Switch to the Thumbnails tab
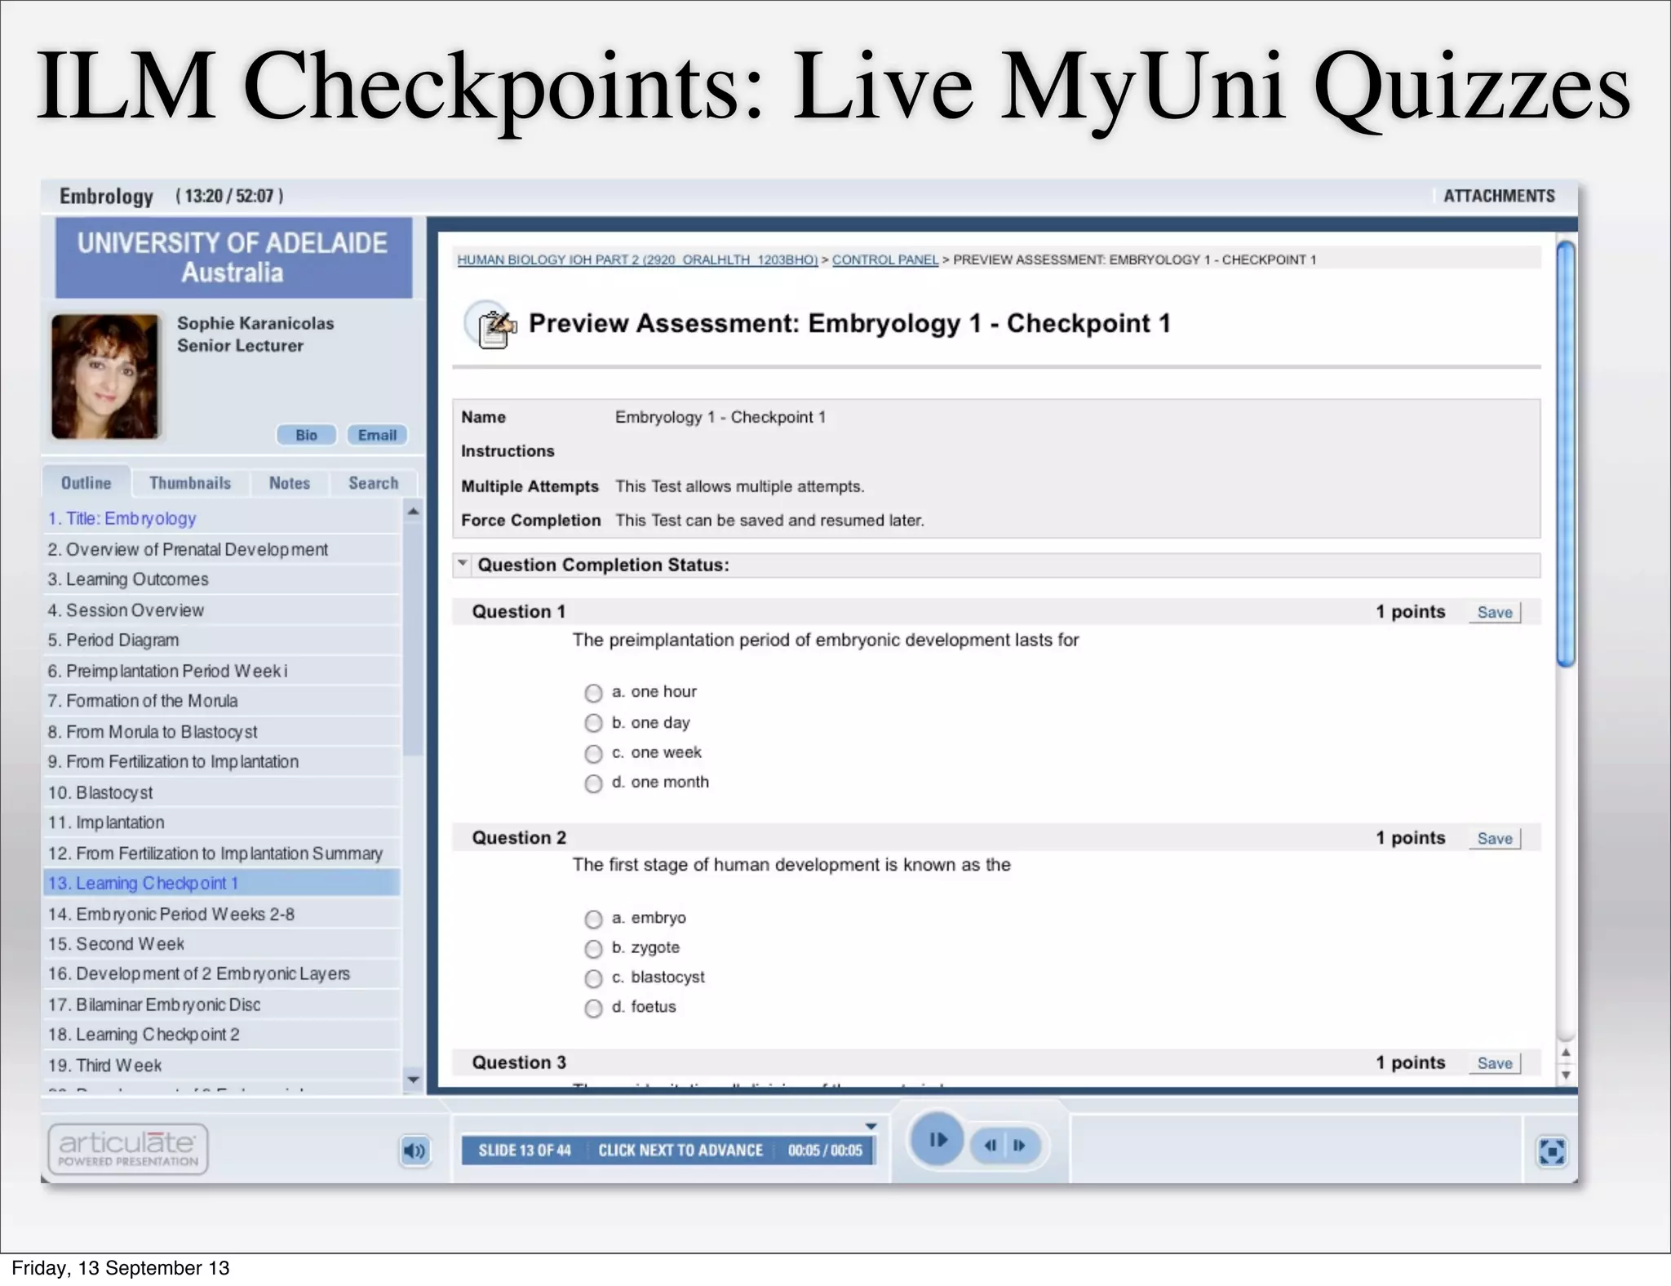 (x=190, y=483)
